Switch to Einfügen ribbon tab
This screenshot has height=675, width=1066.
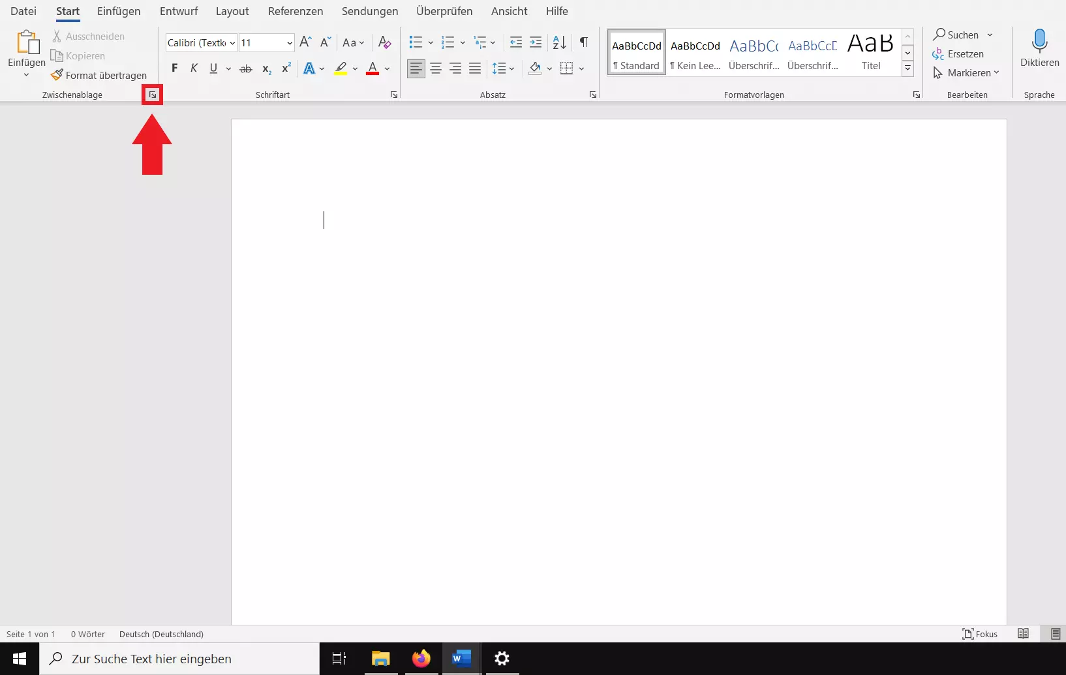[x=119, y=11]
